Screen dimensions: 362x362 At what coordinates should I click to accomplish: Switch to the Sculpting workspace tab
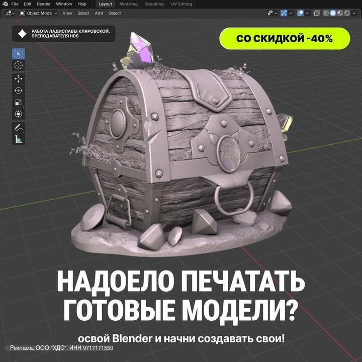click(154, 4)
